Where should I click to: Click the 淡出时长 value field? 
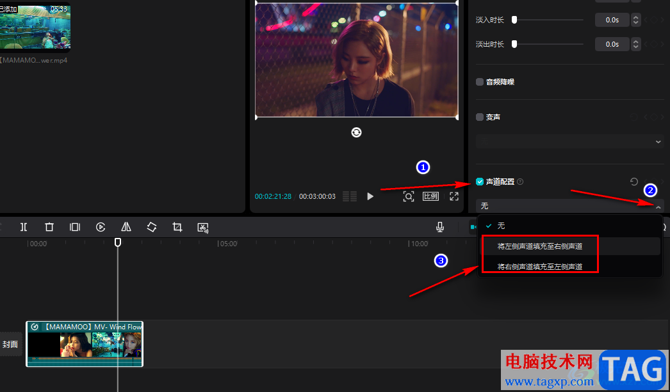612,44
